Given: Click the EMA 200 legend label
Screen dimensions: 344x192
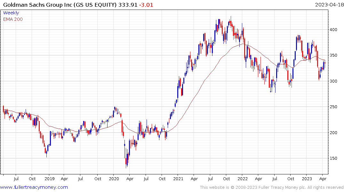Looking at the screenshot, I should pyautogui.click(x=13, y=19).
